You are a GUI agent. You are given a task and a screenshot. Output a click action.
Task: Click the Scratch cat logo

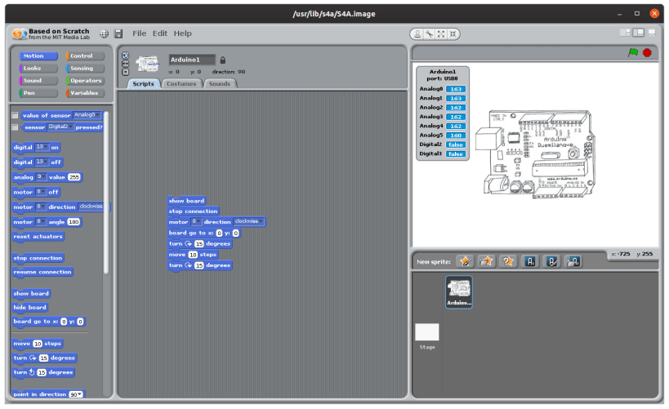point(20,33)
